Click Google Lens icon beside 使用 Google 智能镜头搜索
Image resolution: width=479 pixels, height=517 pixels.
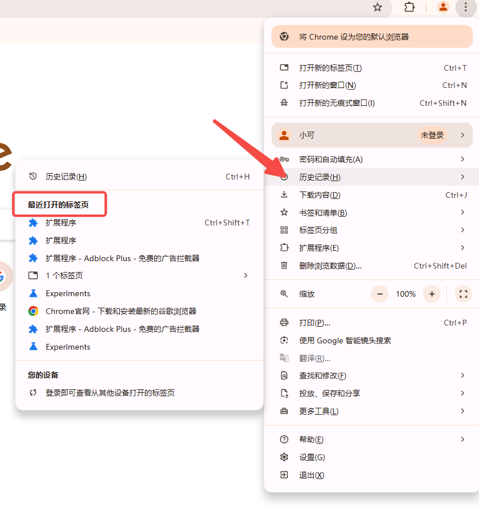284,340
